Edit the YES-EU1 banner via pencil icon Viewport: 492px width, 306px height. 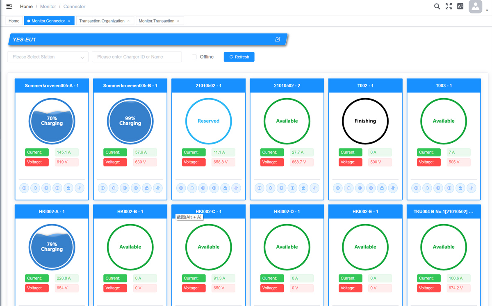point(278,39)
